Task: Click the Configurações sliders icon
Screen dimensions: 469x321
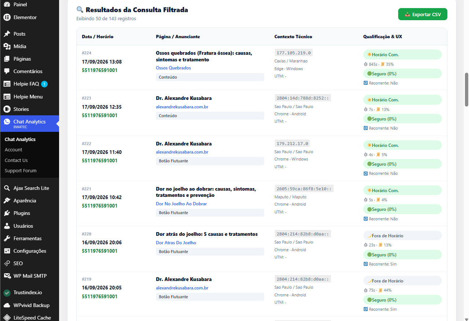Action: click(x=7, y=251)
